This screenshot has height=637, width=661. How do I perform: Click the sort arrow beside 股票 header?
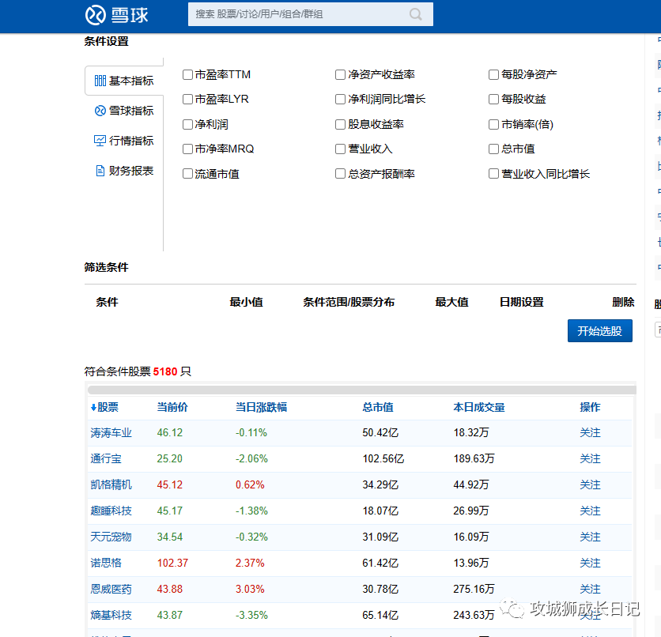(93, 408)
